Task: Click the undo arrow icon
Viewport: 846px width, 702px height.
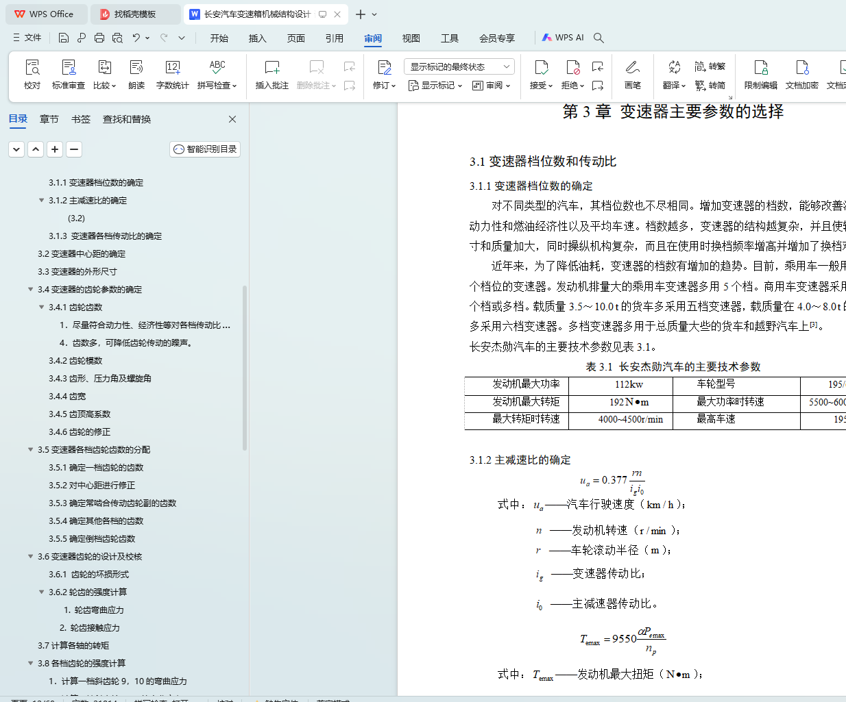Action: coord(136,38)
